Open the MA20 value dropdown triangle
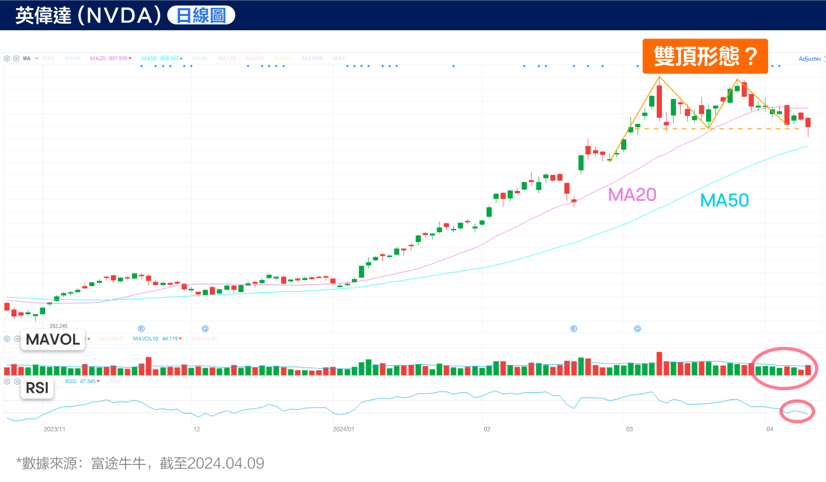This screenshot has height=482, width=826. (x=130, y=58)
